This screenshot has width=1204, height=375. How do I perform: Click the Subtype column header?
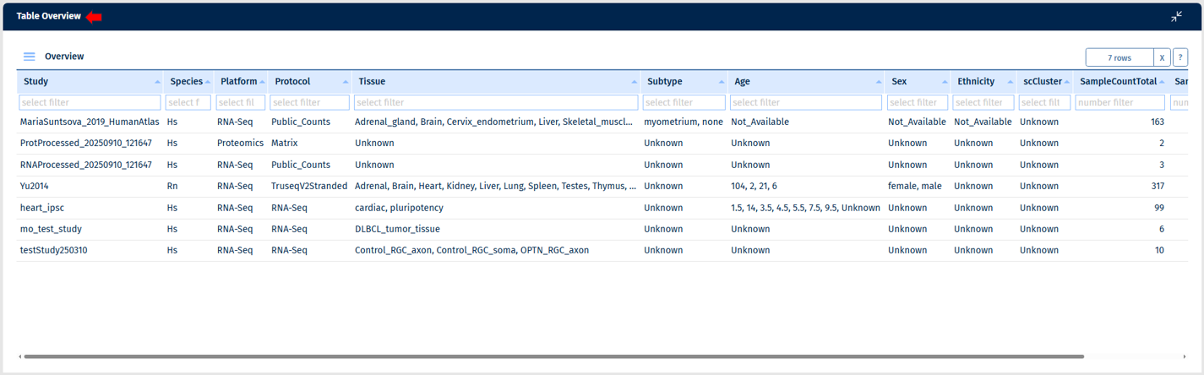pyautogui.click(x=664, y=82)
